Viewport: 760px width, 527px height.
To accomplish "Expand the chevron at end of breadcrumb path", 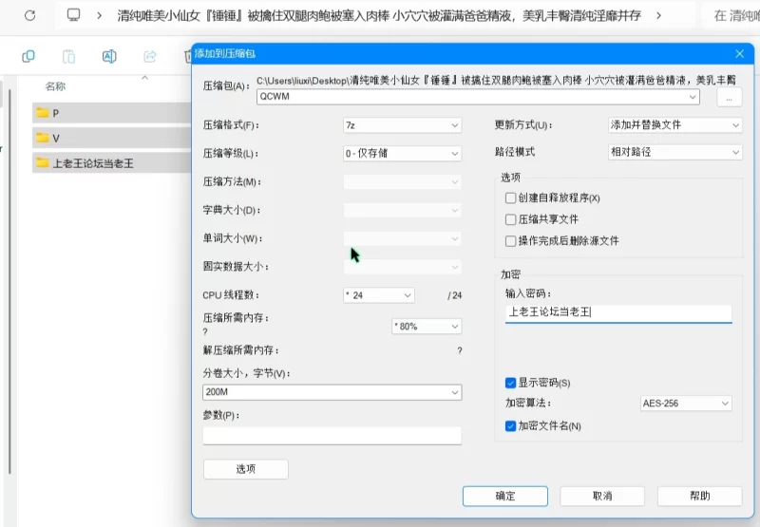I will (658, 15).
